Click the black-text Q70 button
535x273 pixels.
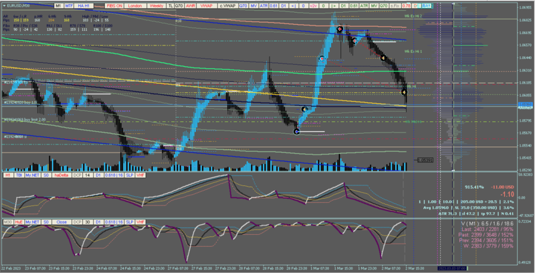179,6
